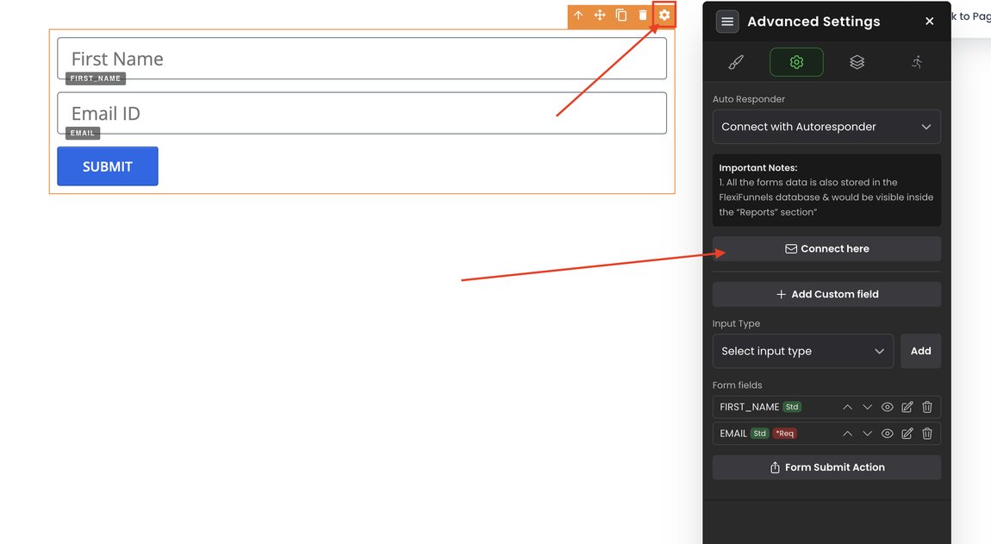This screenshot has width=991, height=544.
Task: Move EMAIL field down with chevron
Action: pos(867,434)
